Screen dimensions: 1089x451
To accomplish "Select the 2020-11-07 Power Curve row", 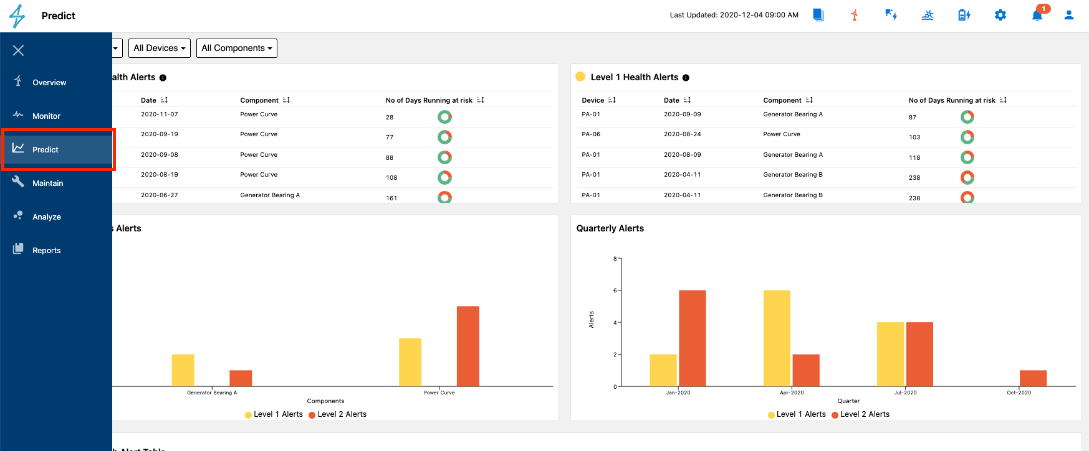I will [332, 117].
